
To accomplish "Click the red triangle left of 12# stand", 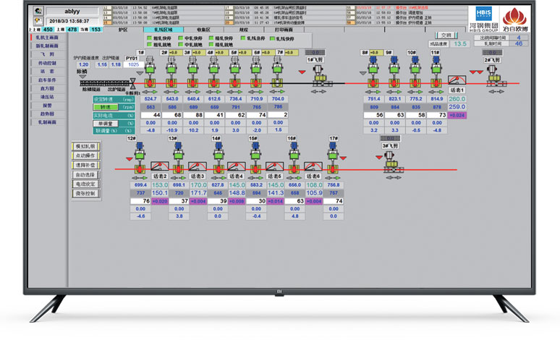I will click(130, 158).
